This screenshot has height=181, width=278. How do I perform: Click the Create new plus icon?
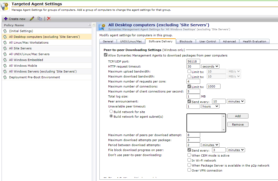coord(6,19)
